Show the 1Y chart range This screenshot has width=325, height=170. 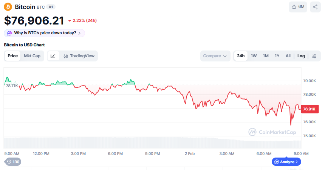pos(277,56)
